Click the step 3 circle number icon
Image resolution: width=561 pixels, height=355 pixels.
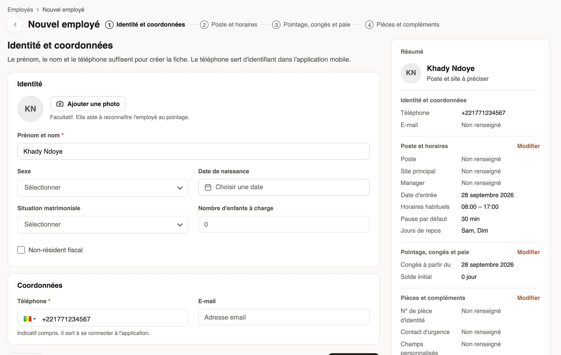(276, 25)
